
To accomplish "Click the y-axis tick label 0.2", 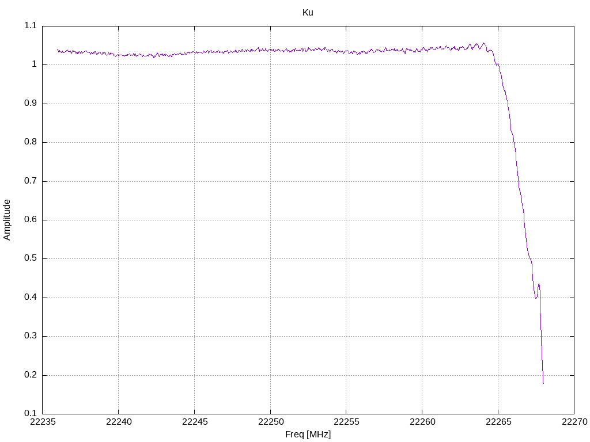I will [31, 375].
